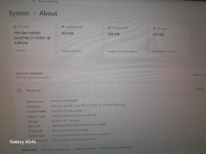The image size is (206, 154).
Task: Click the breadcrumb chevron after System
Action: 34,13
